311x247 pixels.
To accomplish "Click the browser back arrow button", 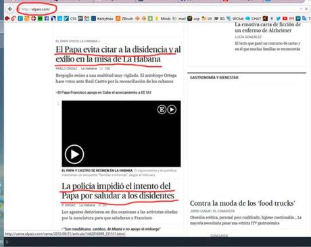I will (x=10, y=9).
